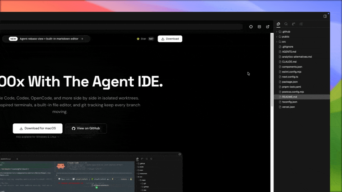Open the source control branch tab icon
Screen dimensions: 342x192
click(294, 24)
